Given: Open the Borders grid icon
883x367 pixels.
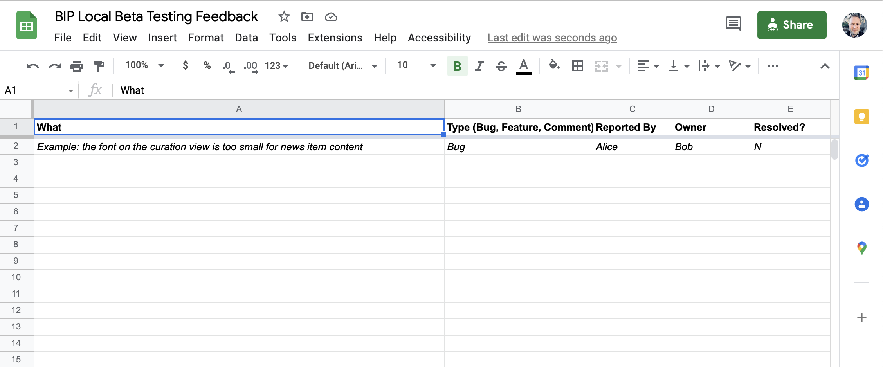Looking at the screenshot, I should 577,66.
